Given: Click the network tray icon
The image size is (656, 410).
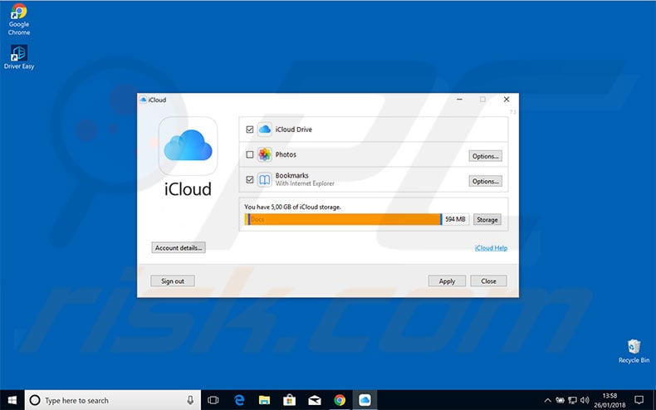Looking at the screenshot, I should (572, 400).
